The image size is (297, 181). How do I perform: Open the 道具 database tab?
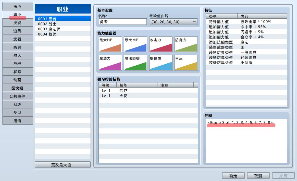pos(17,31)
